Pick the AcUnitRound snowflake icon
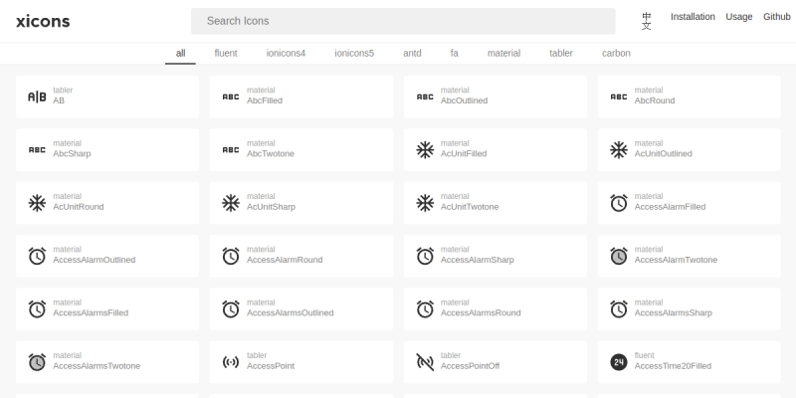 (37, 203)
